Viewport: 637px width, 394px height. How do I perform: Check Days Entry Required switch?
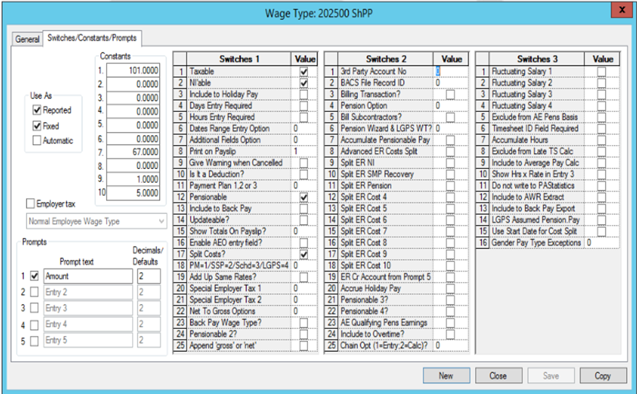(x=304, y=106)
